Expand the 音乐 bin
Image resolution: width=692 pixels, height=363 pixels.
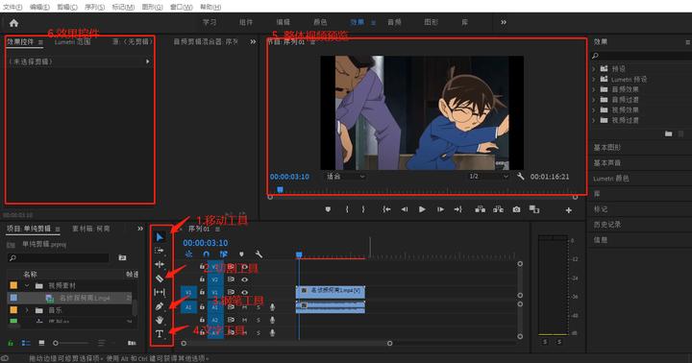27,310
